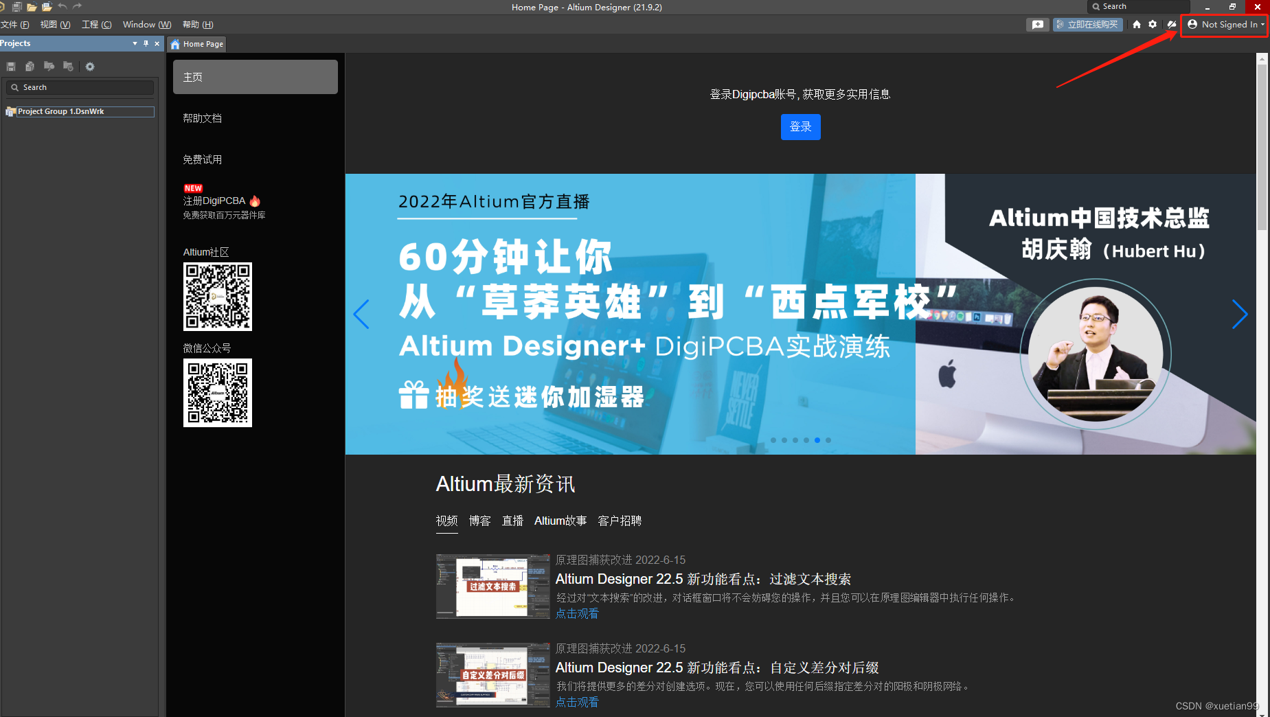The width and height of the screenshot is (1270, 717).
Task: Click 点击观看 under 过滤文本搜索 article
Action: click(577, 613)
